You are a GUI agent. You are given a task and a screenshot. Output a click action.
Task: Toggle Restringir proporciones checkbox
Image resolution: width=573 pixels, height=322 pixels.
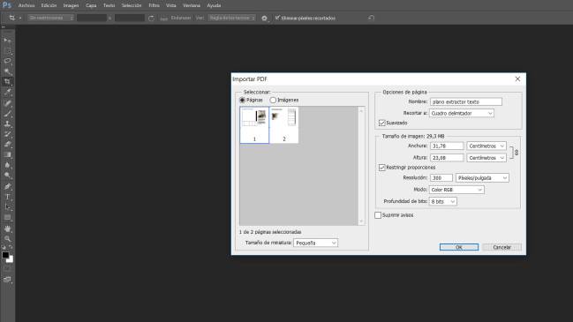(382, 168)
